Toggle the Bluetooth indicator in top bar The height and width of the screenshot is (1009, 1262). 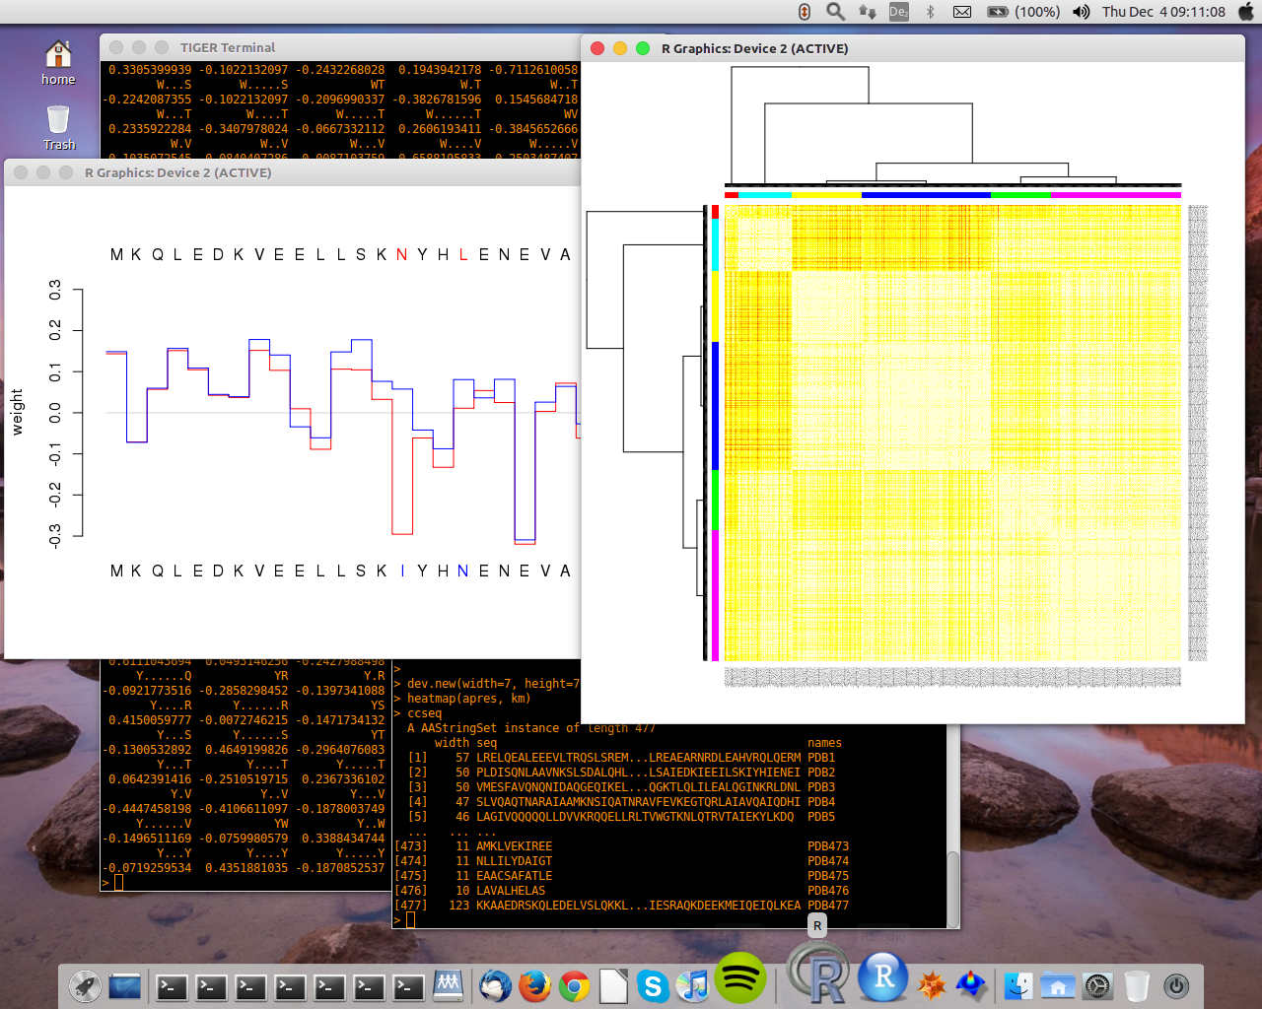pyautogui.click(x=930, y=12)
